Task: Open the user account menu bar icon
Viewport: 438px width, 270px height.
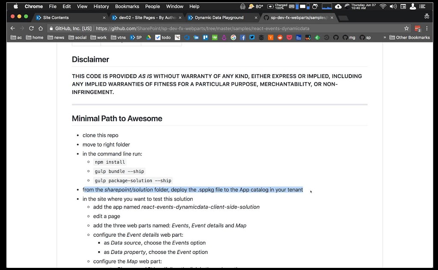Action: click(x=413, y=6)
